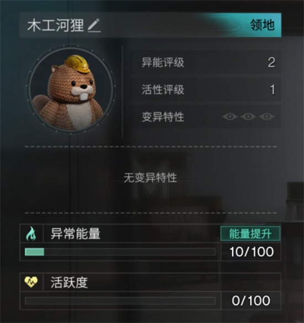
Task: Click the 木工河狸 name title
Action: [55, 25]
